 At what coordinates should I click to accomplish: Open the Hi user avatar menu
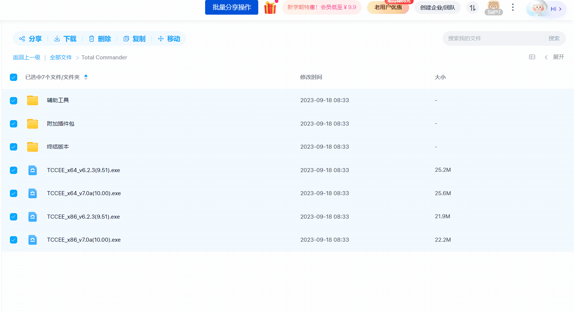pos(546,9)
